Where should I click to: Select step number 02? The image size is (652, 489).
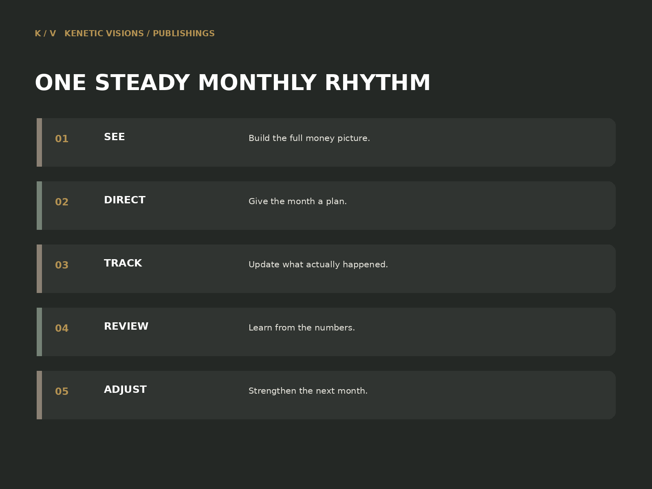62,202
